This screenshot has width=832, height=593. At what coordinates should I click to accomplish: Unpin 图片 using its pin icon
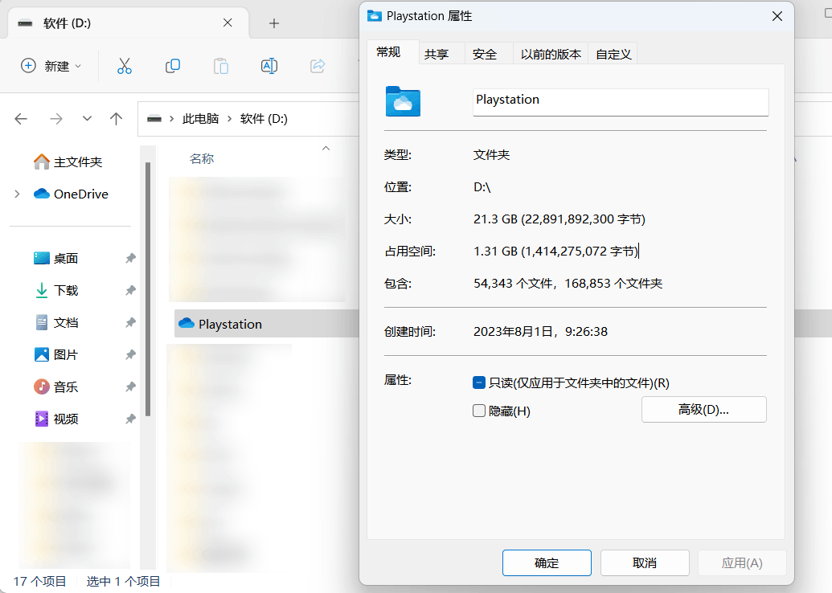130,354
